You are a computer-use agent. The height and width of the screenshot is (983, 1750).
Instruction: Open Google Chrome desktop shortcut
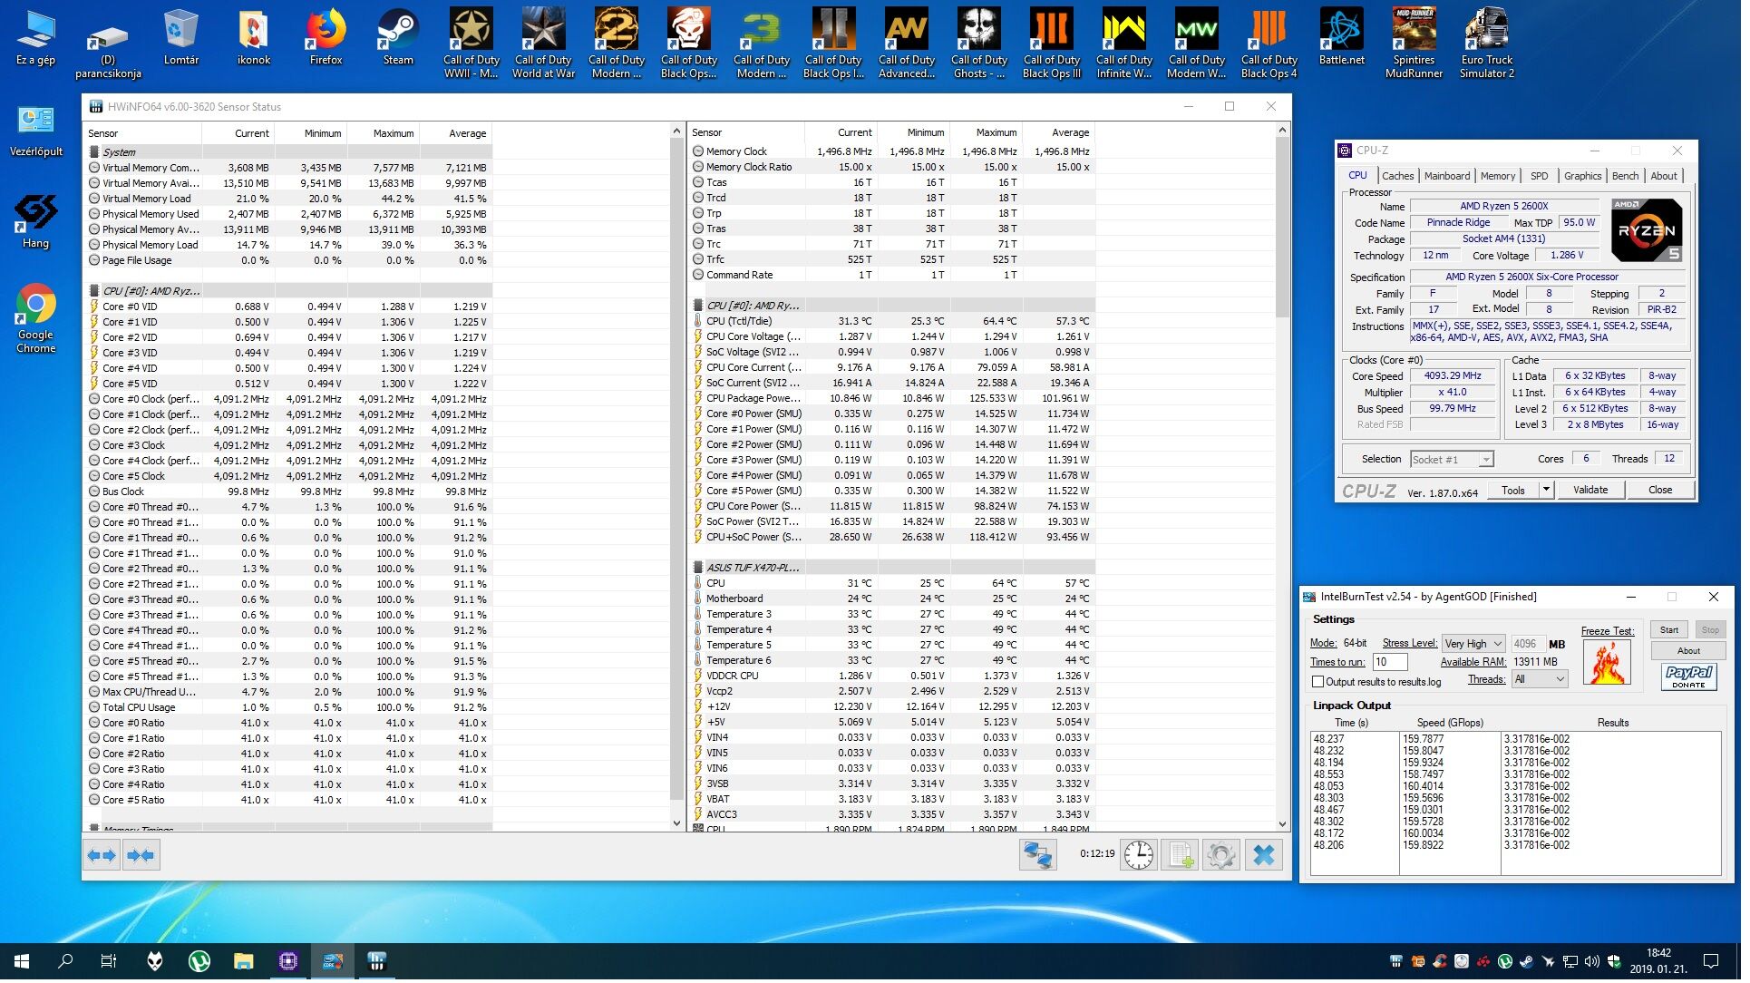click(36, 321)
